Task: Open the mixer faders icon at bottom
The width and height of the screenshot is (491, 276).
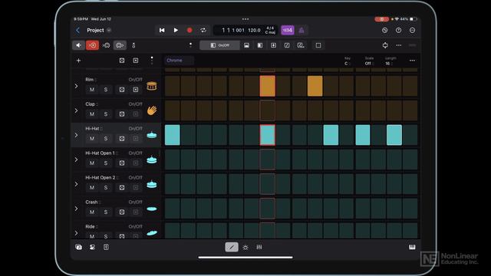Action: coord(259,247)
